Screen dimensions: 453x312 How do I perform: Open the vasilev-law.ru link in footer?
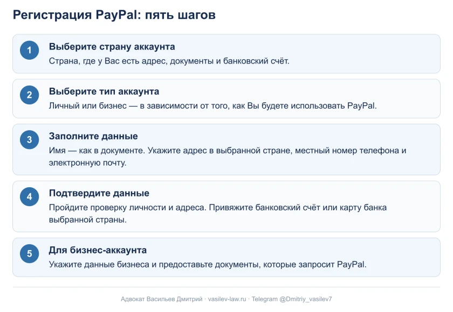pos(227,299)
